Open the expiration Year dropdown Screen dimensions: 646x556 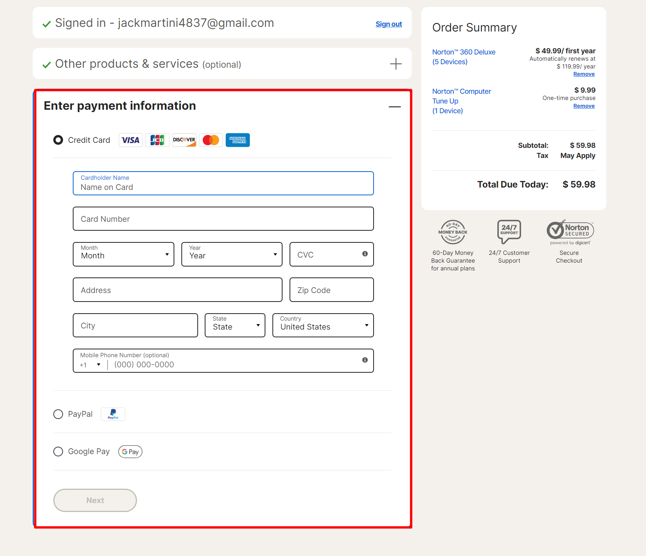(x=232, y=254)
